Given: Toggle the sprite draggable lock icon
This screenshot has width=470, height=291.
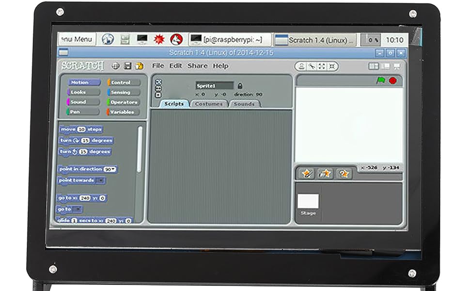Looking at the screenshot, I should 240,86.
